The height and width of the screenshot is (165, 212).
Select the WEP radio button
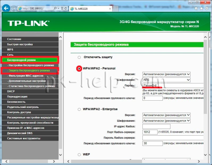pyautogui.click(x=79, y=155)
